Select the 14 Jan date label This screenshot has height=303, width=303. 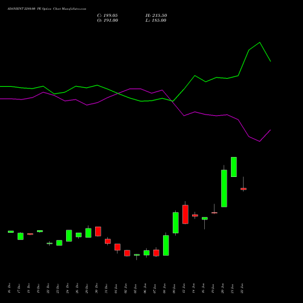point(193,288)
